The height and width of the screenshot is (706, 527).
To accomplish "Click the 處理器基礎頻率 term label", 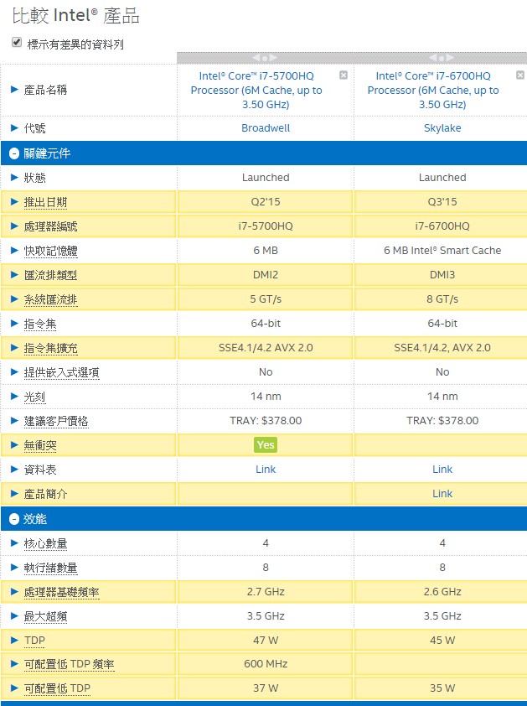I will tap(61, 592).
